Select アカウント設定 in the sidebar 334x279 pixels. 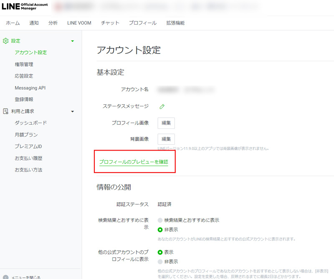point(30,53)
